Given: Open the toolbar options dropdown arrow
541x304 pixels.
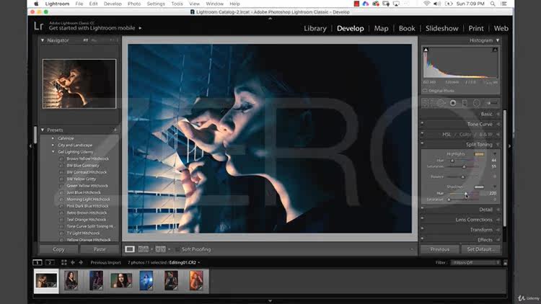Looking at the screenshot, I should (x=412, y=249).
